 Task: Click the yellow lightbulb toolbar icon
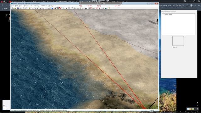tap(109, 8)
